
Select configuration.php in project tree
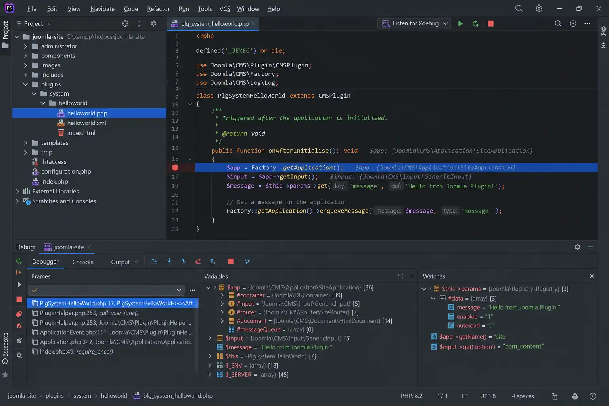point(66,172)
